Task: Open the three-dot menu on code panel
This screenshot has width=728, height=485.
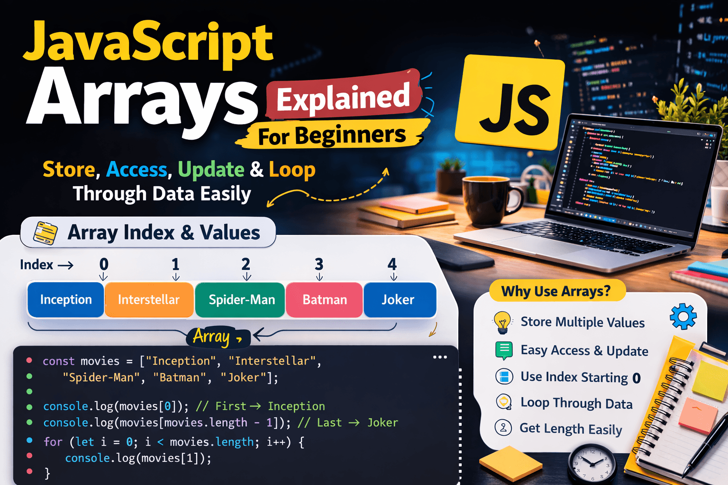Action: tap(440, 357)
